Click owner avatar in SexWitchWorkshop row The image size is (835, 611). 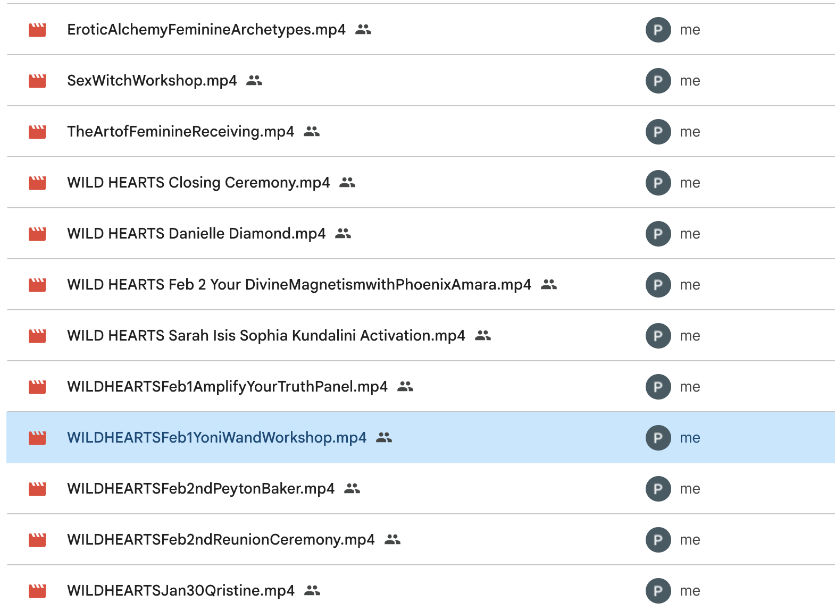tap(658, 81)
